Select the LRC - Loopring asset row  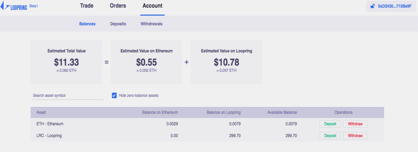click(x=207, y=136)
